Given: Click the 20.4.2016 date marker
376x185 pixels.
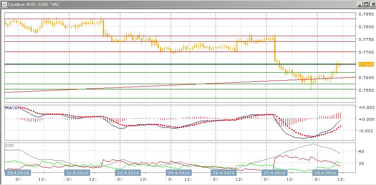Looking at the screenshot, I should click(18, 173).
